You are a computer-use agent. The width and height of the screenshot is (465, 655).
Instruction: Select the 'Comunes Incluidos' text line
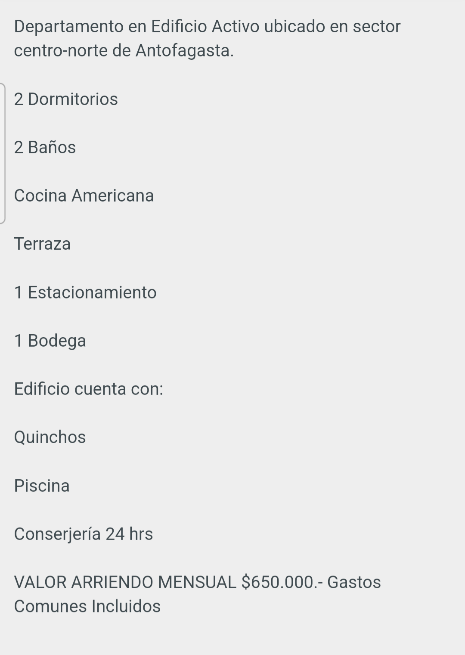(x=87, y=607)
